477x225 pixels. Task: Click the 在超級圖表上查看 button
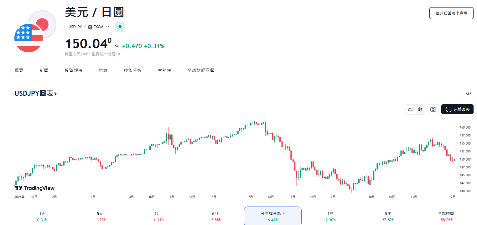(451, 13)
